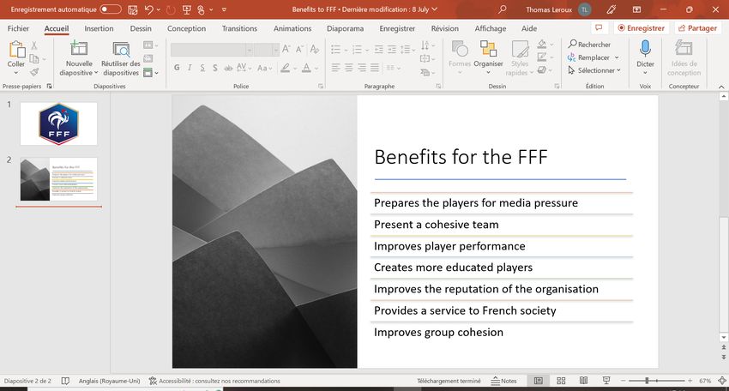Click the Coller paste icon
This screenshot has height=391, width=729.
(17, 49)
